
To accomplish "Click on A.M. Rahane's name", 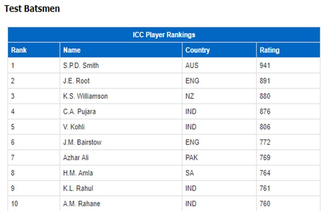I will tap(82, 204).
